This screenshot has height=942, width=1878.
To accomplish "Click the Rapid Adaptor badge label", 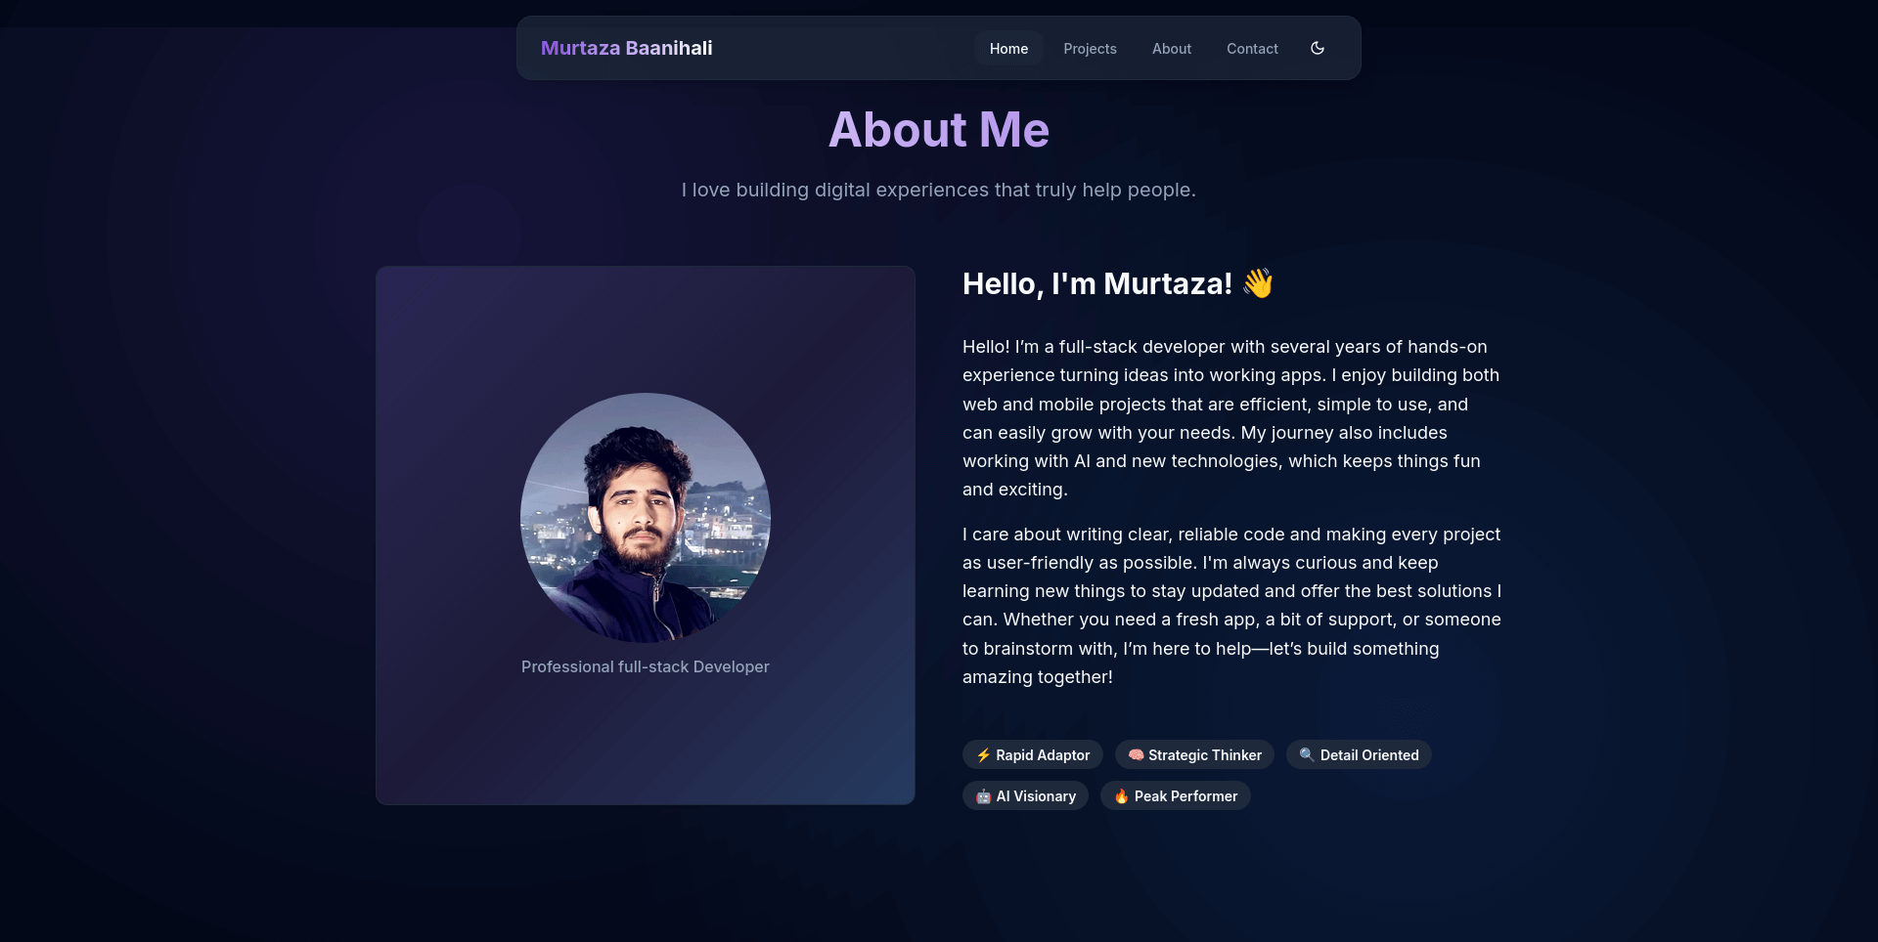I will [1043, 755].
